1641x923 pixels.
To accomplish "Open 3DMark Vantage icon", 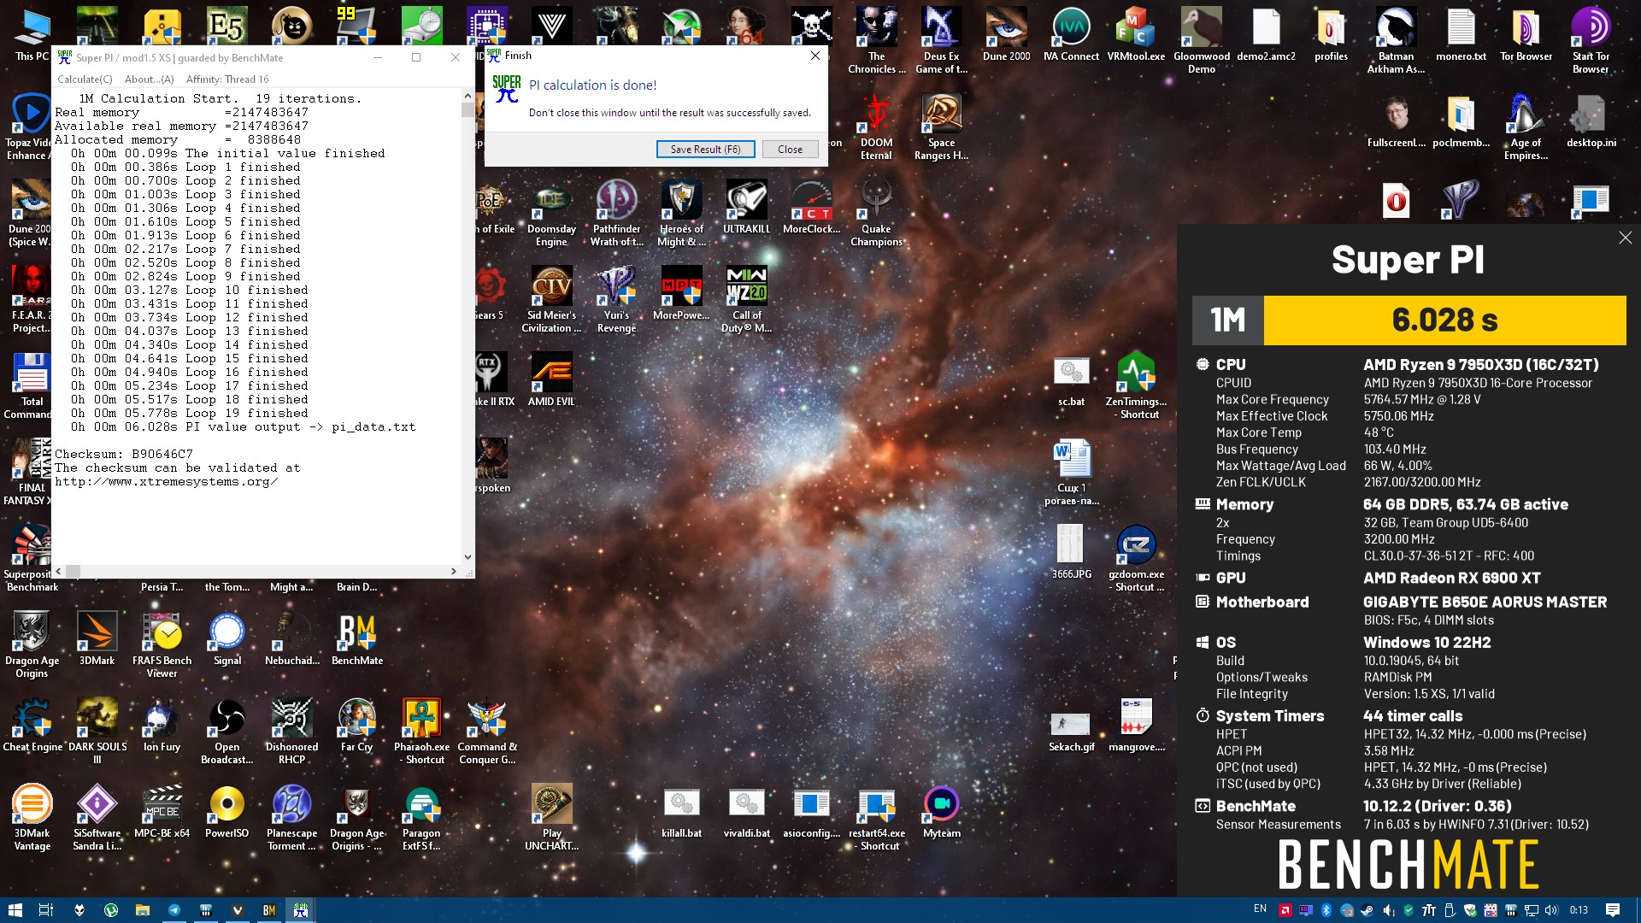I will 32,818.
